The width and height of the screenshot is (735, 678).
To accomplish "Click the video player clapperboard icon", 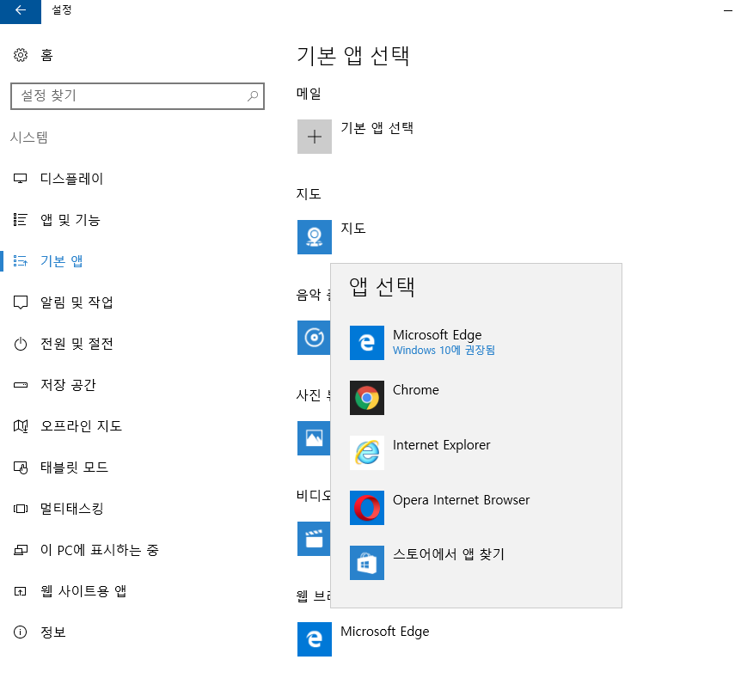I will 314,539.
